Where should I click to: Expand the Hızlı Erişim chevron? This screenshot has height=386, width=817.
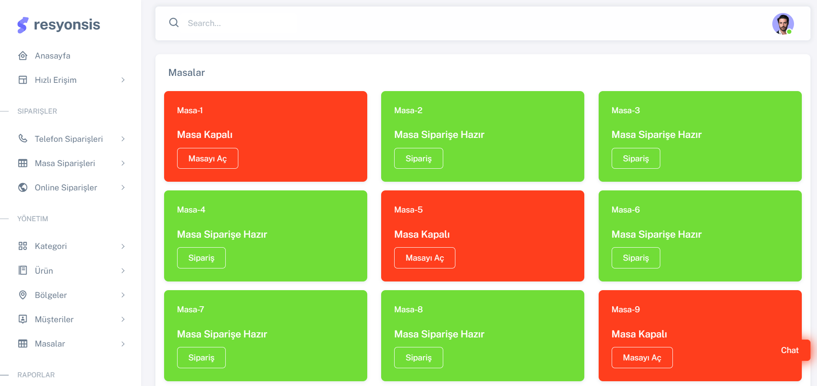[x=123, y=80]
